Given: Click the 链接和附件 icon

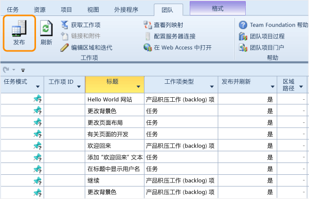Looking at the screenshot, I should coord(64,36).
